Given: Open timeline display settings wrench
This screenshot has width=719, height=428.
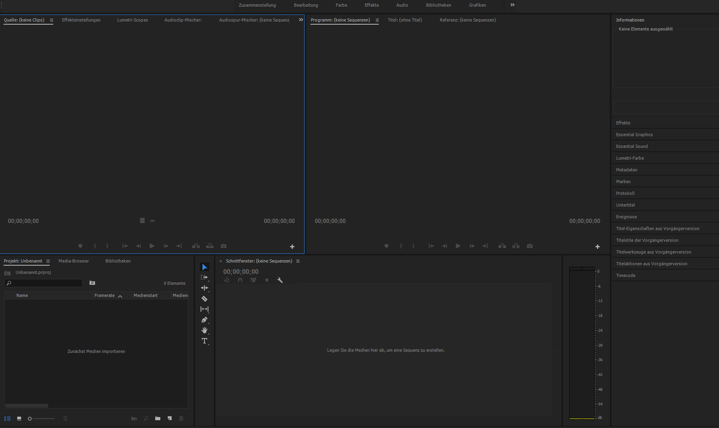Looking at the screenshot, I should click(x=280, y=280).
